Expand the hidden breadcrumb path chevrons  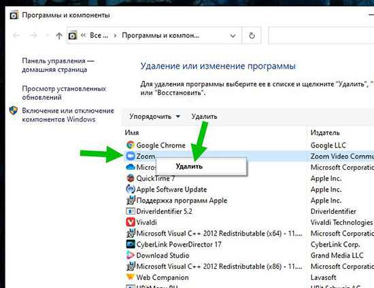point(83,35)
